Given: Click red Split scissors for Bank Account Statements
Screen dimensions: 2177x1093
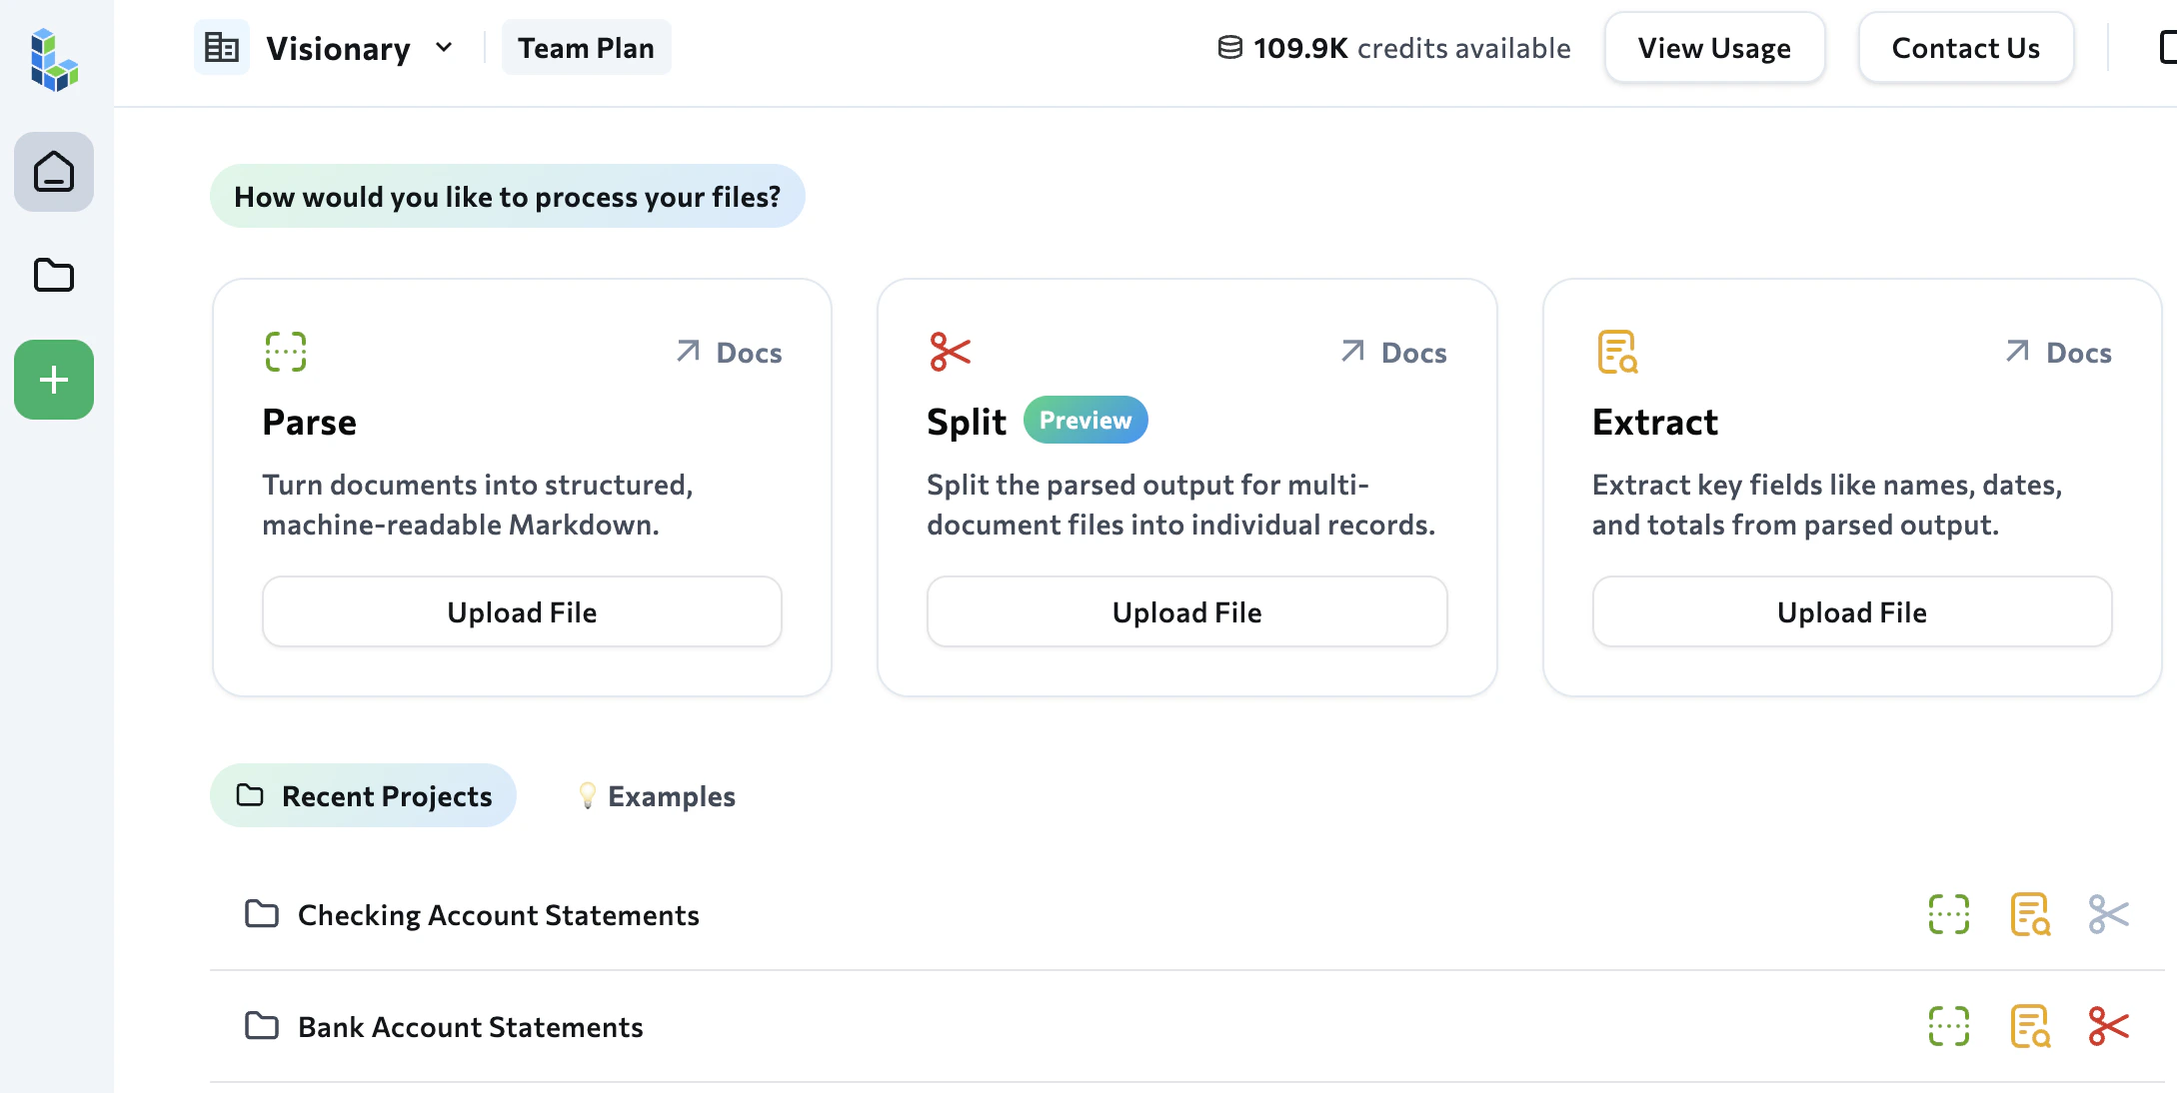Looking at the screenshot, I should (2108, 1026).
